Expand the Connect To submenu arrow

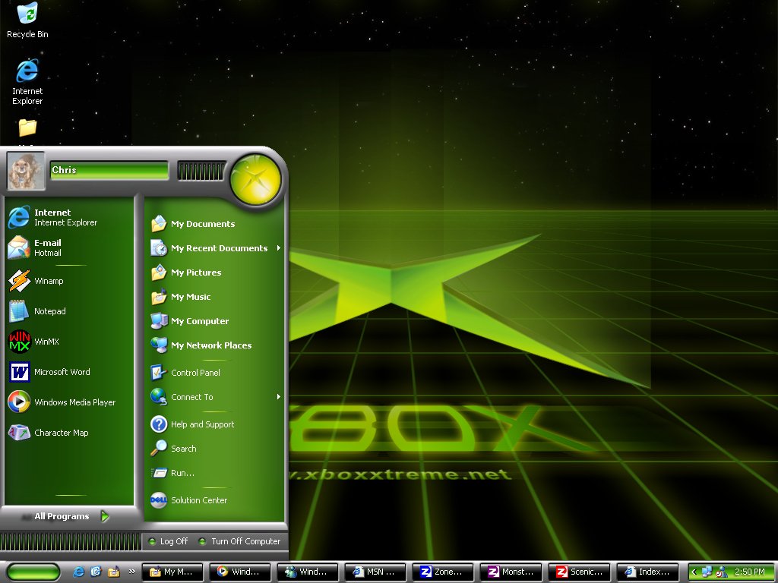[x=279, y=396]
